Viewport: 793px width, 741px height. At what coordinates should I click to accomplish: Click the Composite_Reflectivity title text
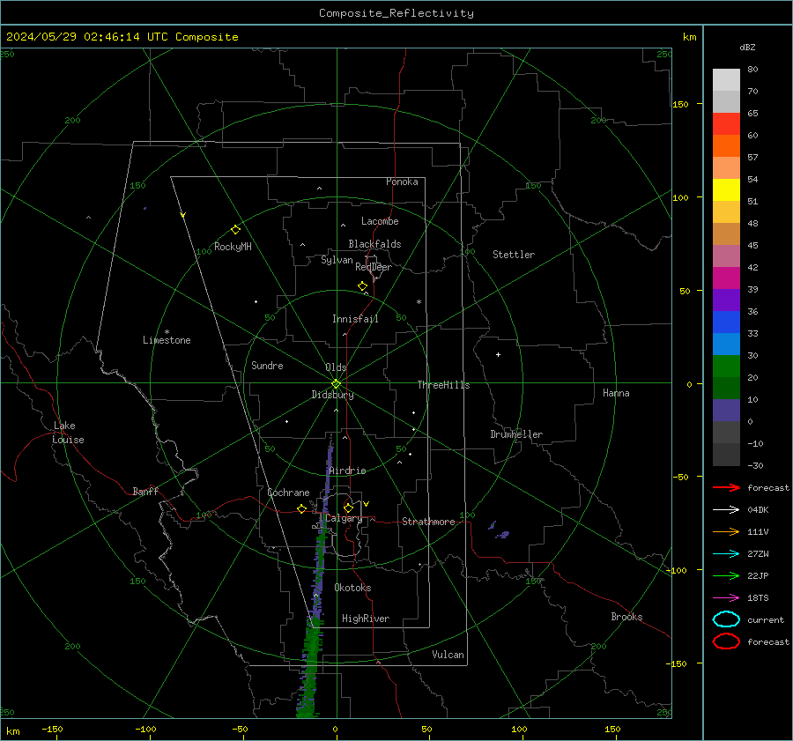(x=396, y=13)
